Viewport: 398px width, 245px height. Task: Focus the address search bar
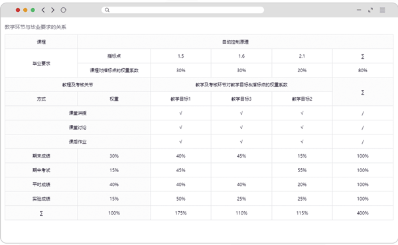coord(183,10)
